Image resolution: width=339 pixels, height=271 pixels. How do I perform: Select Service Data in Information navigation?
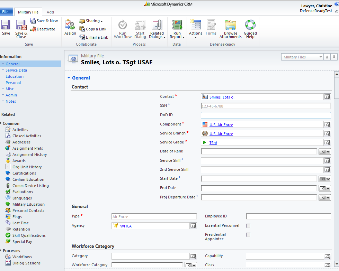coord(16,70)
